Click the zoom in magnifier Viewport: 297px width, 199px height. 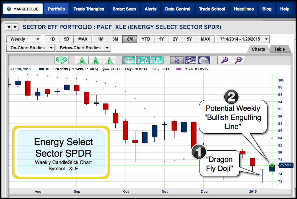[224, 60]
